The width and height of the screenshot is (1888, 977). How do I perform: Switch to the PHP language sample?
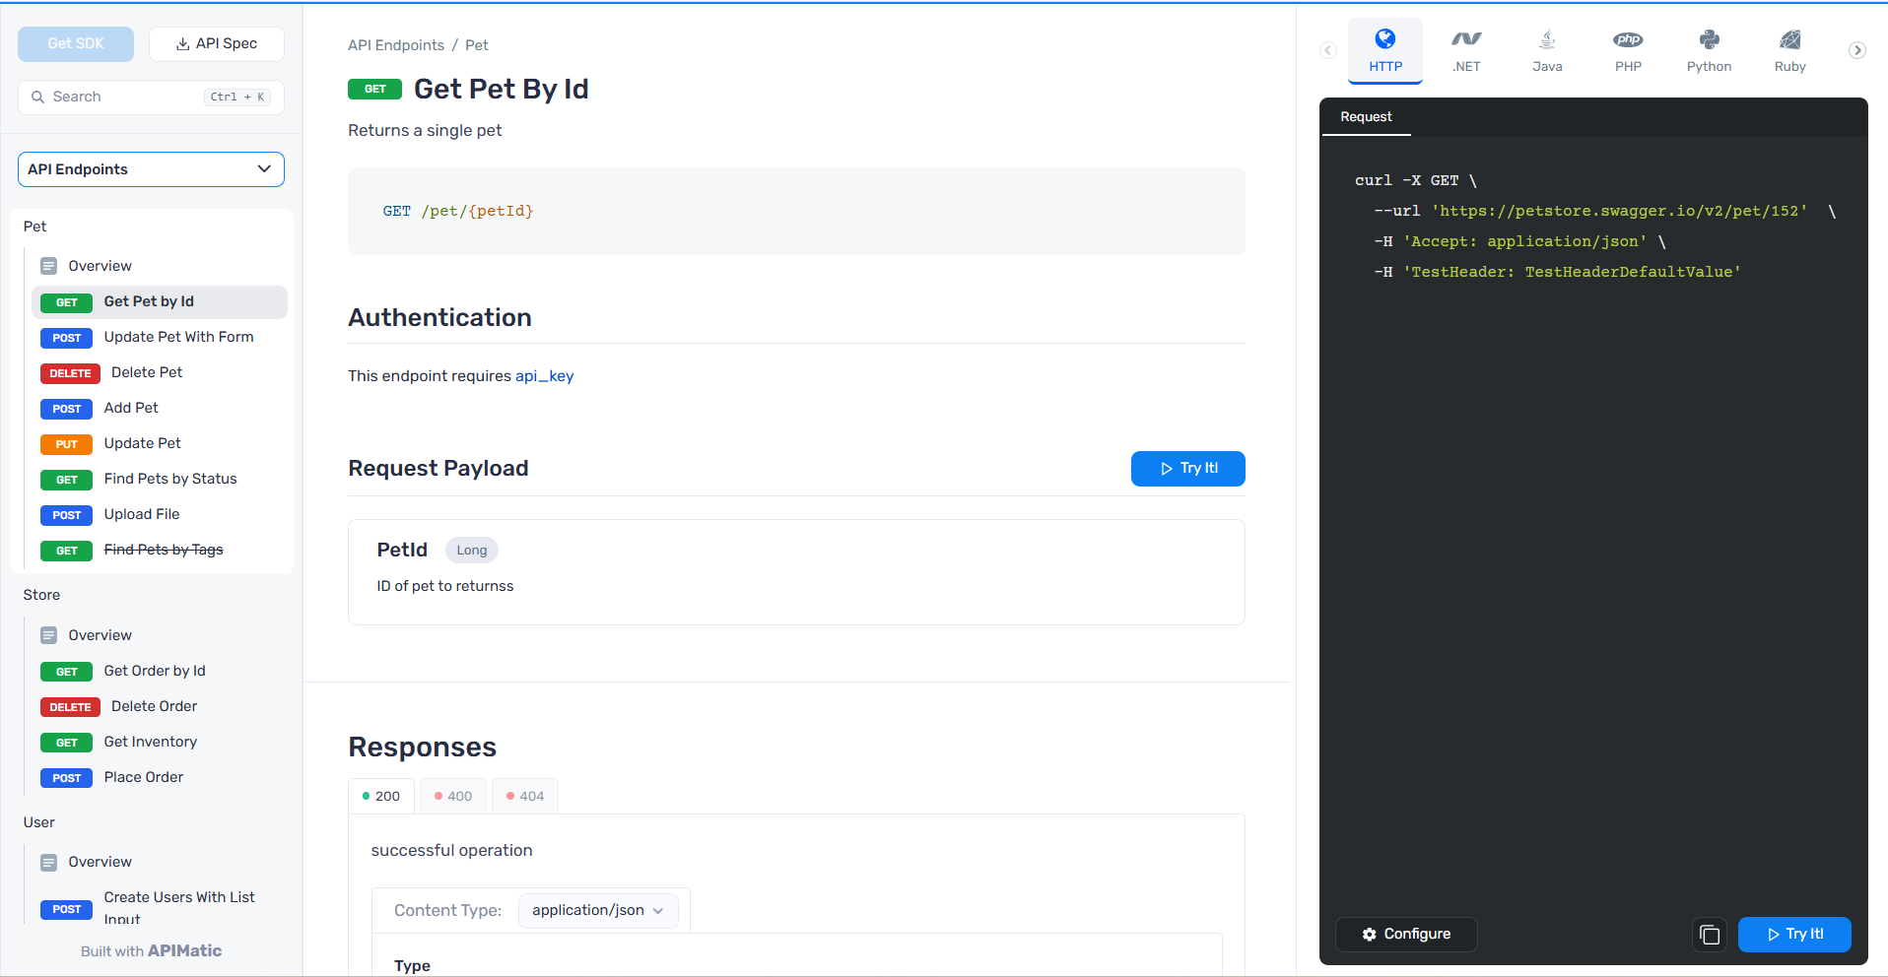pos(1627,49)
